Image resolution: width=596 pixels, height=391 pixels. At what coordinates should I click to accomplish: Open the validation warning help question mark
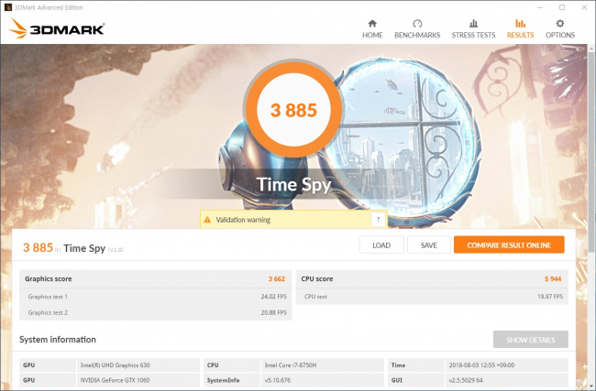[377, 220]
